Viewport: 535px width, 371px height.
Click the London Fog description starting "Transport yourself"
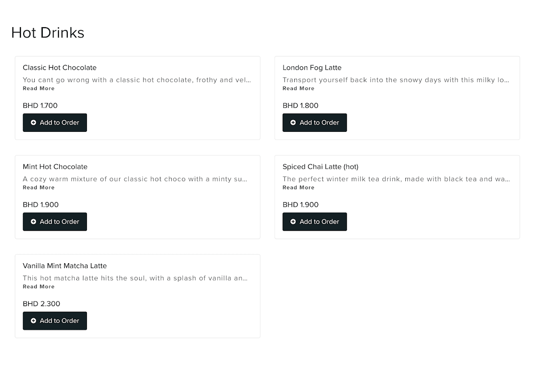pos(396,80)
